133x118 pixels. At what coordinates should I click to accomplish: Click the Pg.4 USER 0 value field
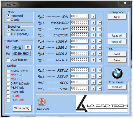coord(80,41)
